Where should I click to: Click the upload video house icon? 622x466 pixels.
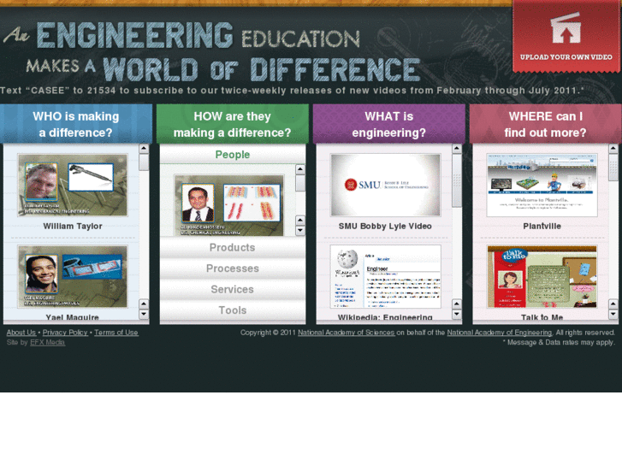coord(566,28)
